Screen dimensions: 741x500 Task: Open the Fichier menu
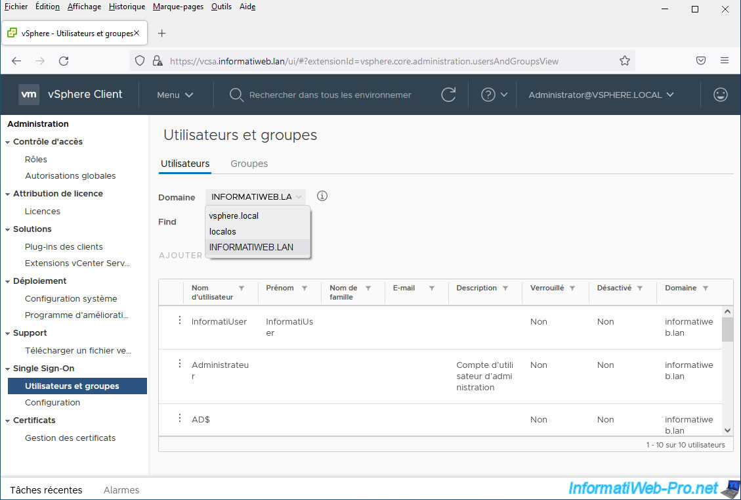click(x=16, y=7)
